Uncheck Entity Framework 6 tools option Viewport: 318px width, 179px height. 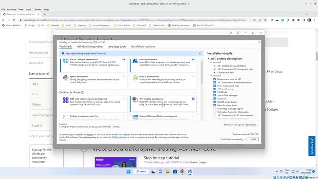click(214, 86)
